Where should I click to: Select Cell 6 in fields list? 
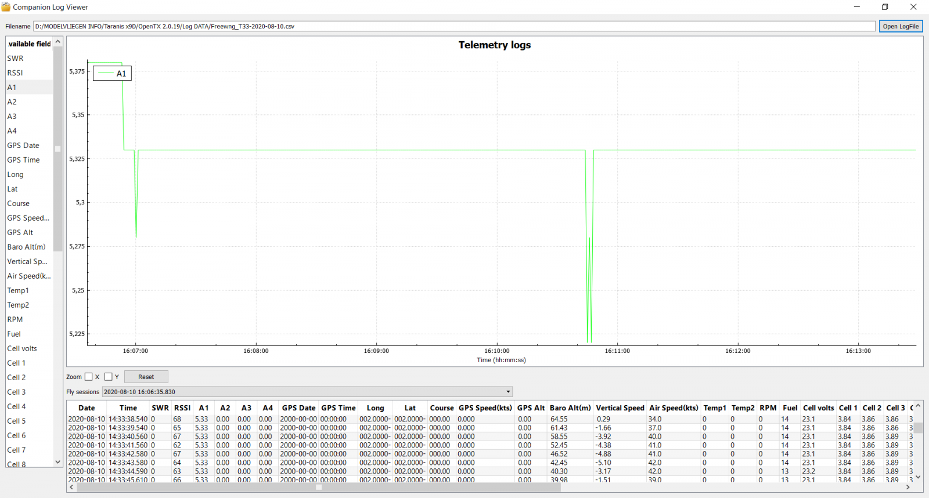point(29,435)
